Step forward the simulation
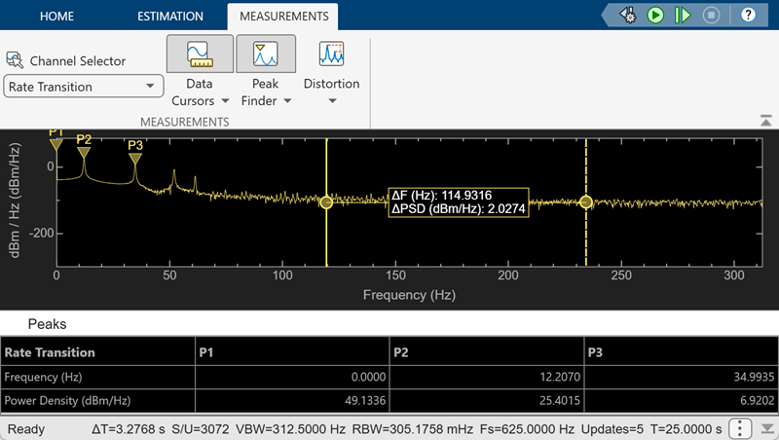 point(684,15)
